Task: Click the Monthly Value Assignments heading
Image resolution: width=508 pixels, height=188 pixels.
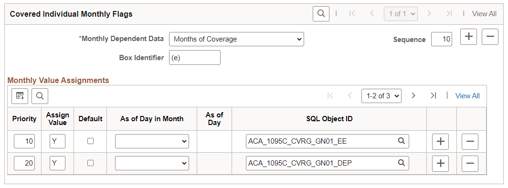Action: pyautogui.click(x=58, y=80)
